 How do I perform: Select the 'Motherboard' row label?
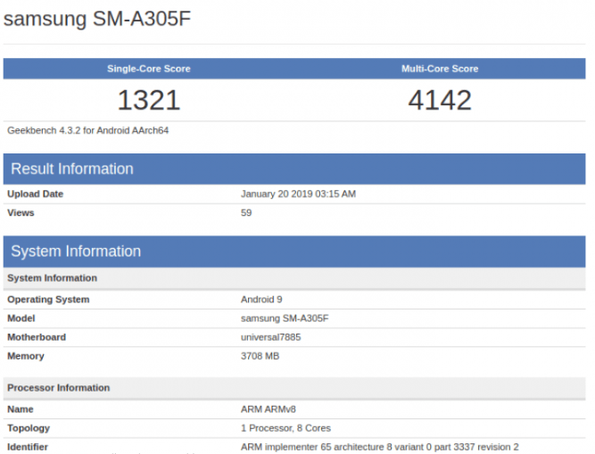click(37, 337)
